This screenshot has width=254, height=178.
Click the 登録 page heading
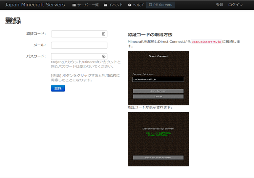tap(13, 21)
